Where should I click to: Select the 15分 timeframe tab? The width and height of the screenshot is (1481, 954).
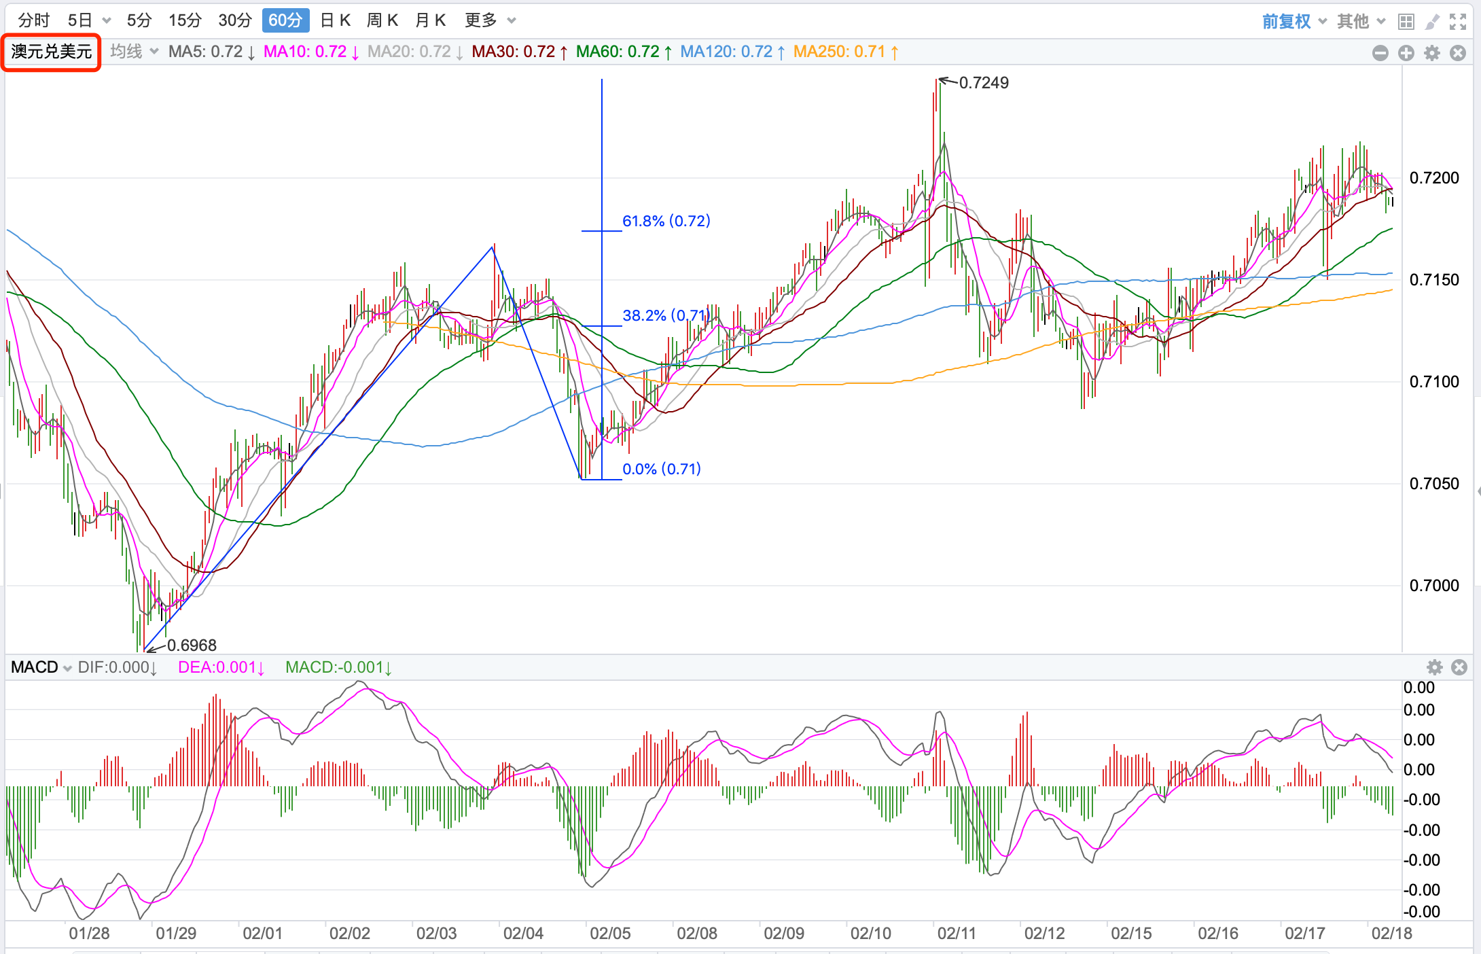[185, 20]
